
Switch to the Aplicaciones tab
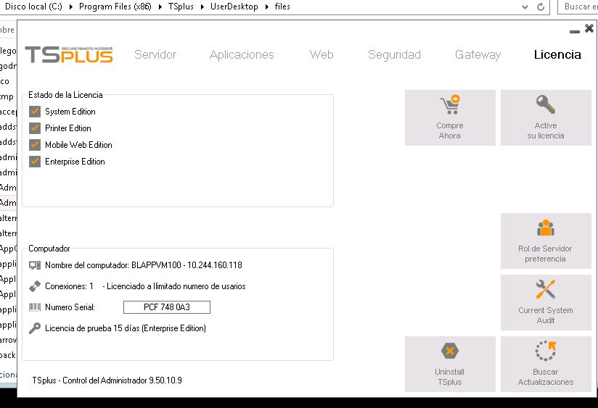point(242,55)
